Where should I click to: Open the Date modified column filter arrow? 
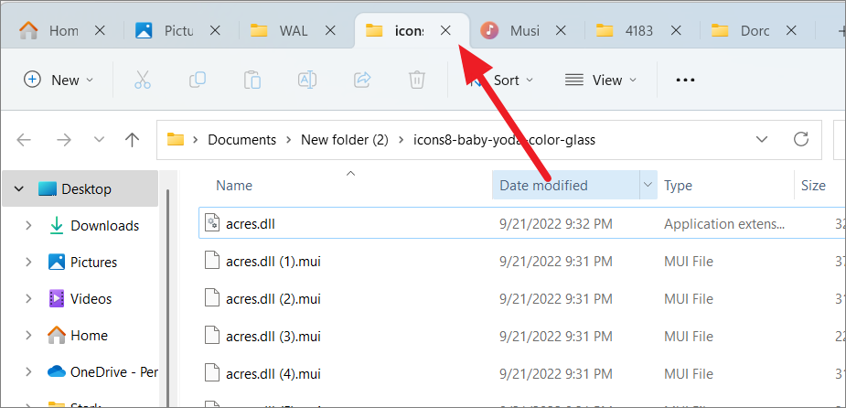pyautogui.click(x=648, y=185)
